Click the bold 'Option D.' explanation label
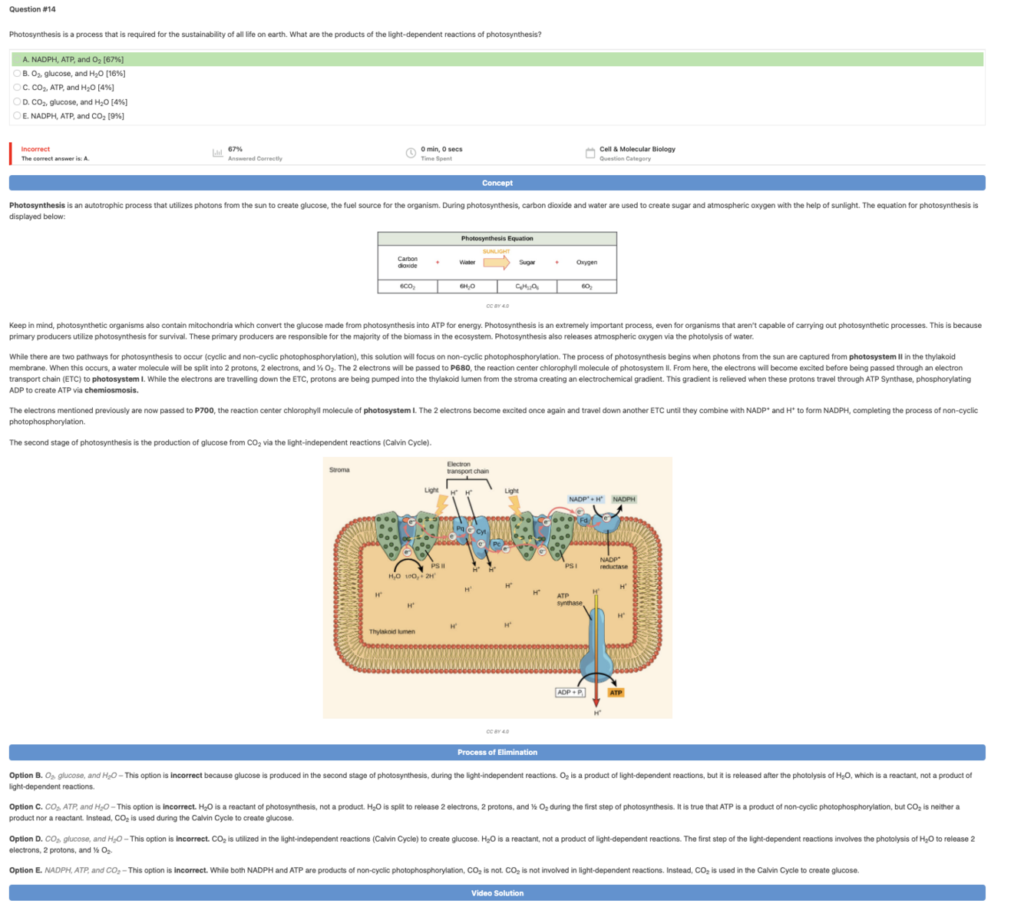The height and width of the screenshot is (907, 1024). (26, 839)
